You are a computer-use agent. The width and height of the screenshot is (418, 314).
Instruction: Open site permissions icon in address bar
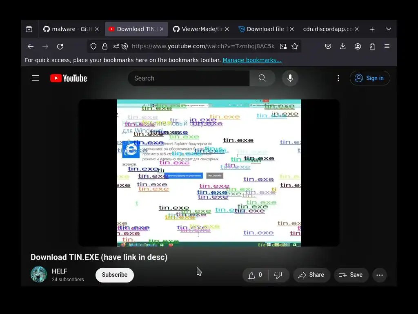click(116, 47)
